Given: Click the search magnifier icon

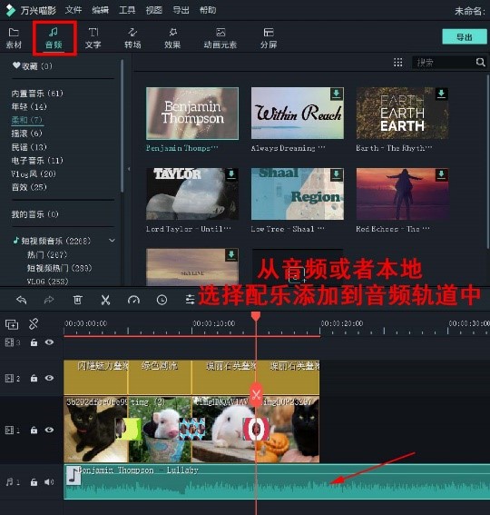Looking at the screenshot, I should click(x=480, y=62).
